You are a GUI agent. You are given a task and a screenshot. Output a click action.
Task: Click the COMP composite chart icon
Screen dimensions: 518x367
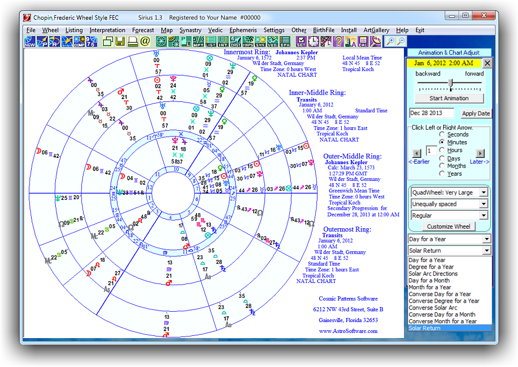coord(79,41)
